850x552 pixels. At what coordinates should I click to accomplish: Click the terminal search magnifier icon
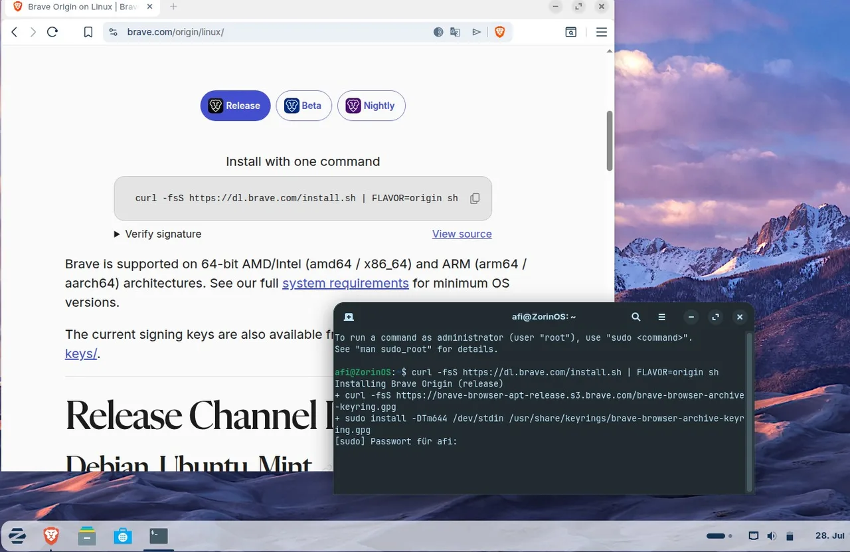coord(636,317)
